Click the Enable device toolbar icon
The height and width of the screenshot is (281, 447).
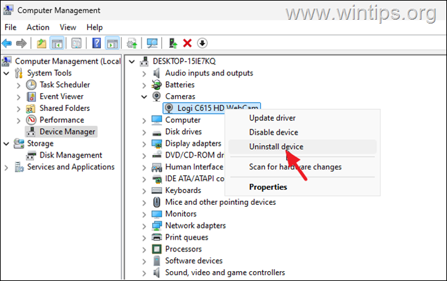pyautogui.click(x=173, y=43)
